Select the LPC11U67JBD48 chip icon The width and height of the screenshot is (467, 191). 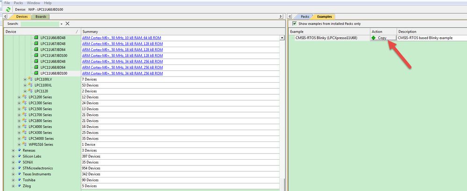(x=36, y=44)
